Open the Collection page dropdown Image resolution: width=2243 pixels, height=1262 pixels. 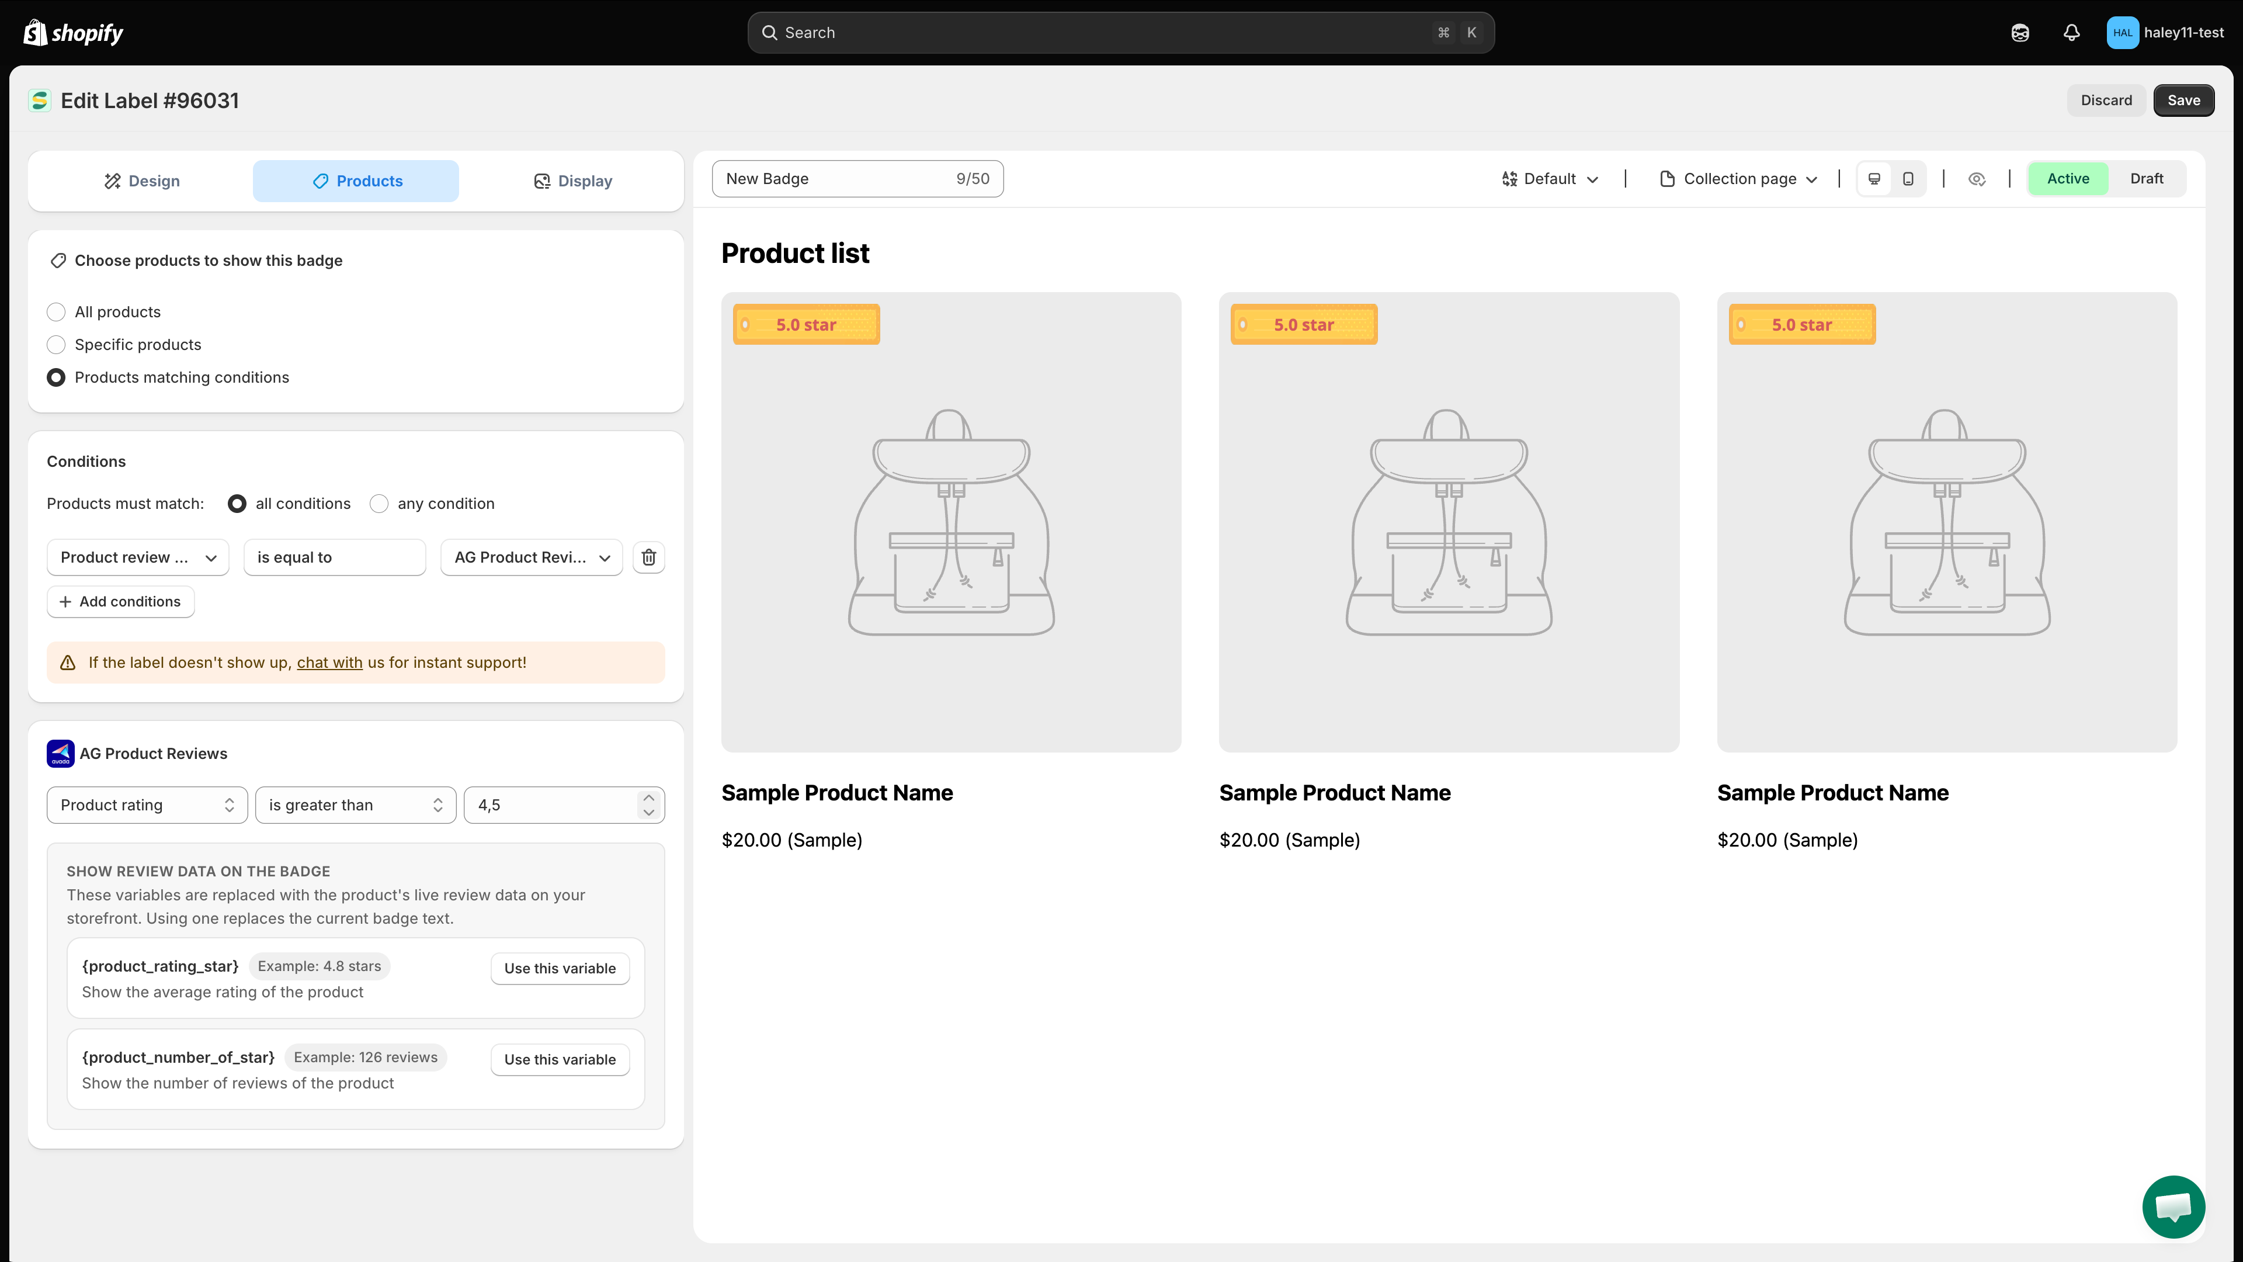1739,179
